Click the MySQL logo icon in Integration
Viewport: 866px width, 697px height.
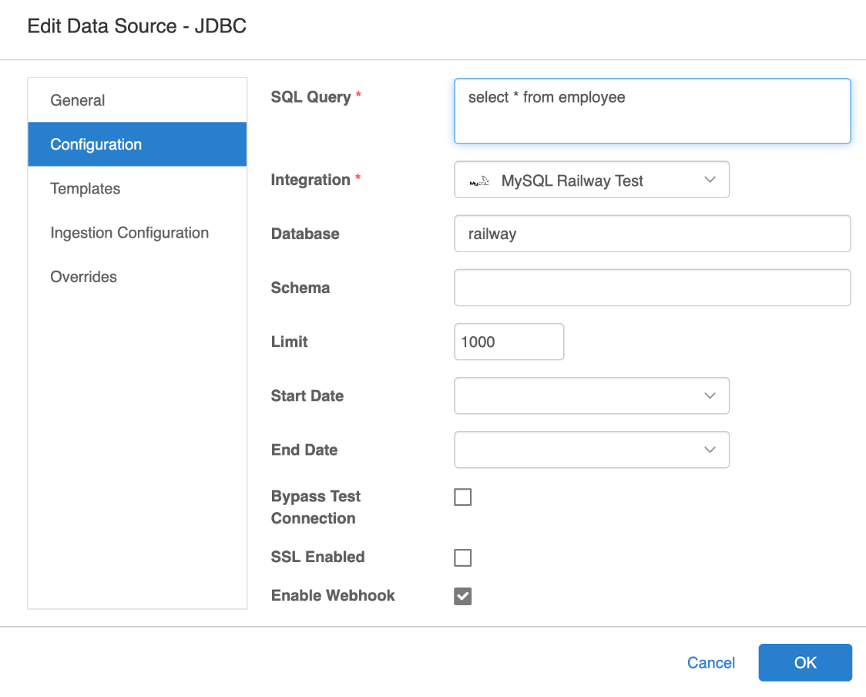[x=478, y=180]
